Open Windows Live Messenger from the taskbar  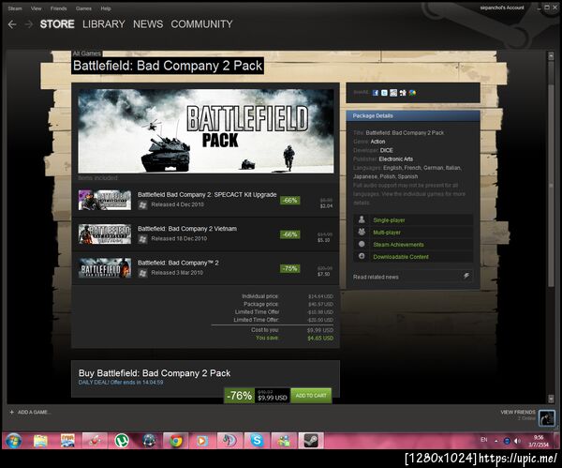[284, 441]
